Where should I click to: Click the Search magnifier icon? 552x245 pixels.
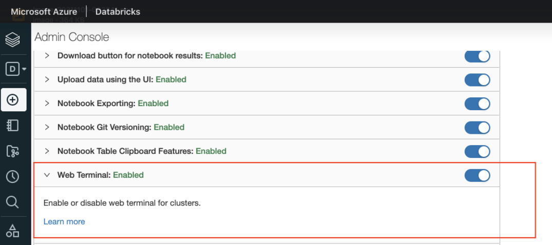12,202
